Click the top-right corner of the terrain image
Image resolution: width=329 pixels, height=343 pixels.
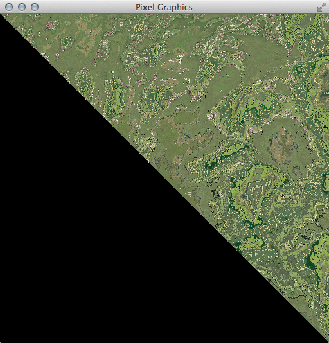328,16
